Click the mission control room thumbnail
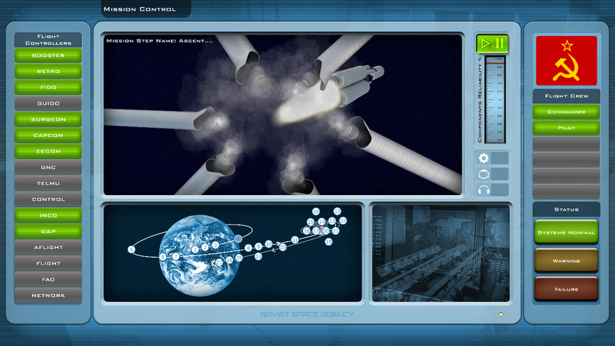The width and height of the screenshot is (615, 346). pyautogui.click(x=440, y=253)
